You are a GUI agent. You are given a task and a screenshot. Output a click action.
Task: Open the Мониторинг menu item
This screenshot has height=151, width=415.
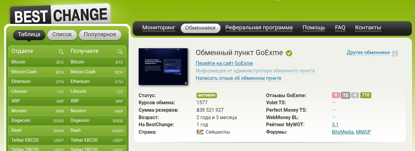point(159,28)
